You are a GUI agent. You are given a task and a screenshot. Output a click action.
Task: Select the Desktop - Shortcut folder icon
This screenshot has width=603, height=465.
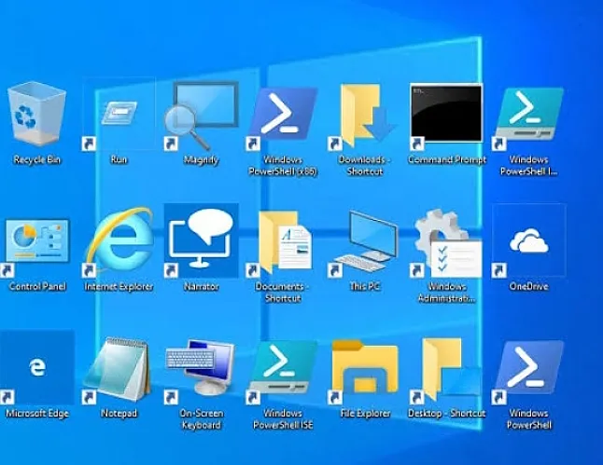446,371
